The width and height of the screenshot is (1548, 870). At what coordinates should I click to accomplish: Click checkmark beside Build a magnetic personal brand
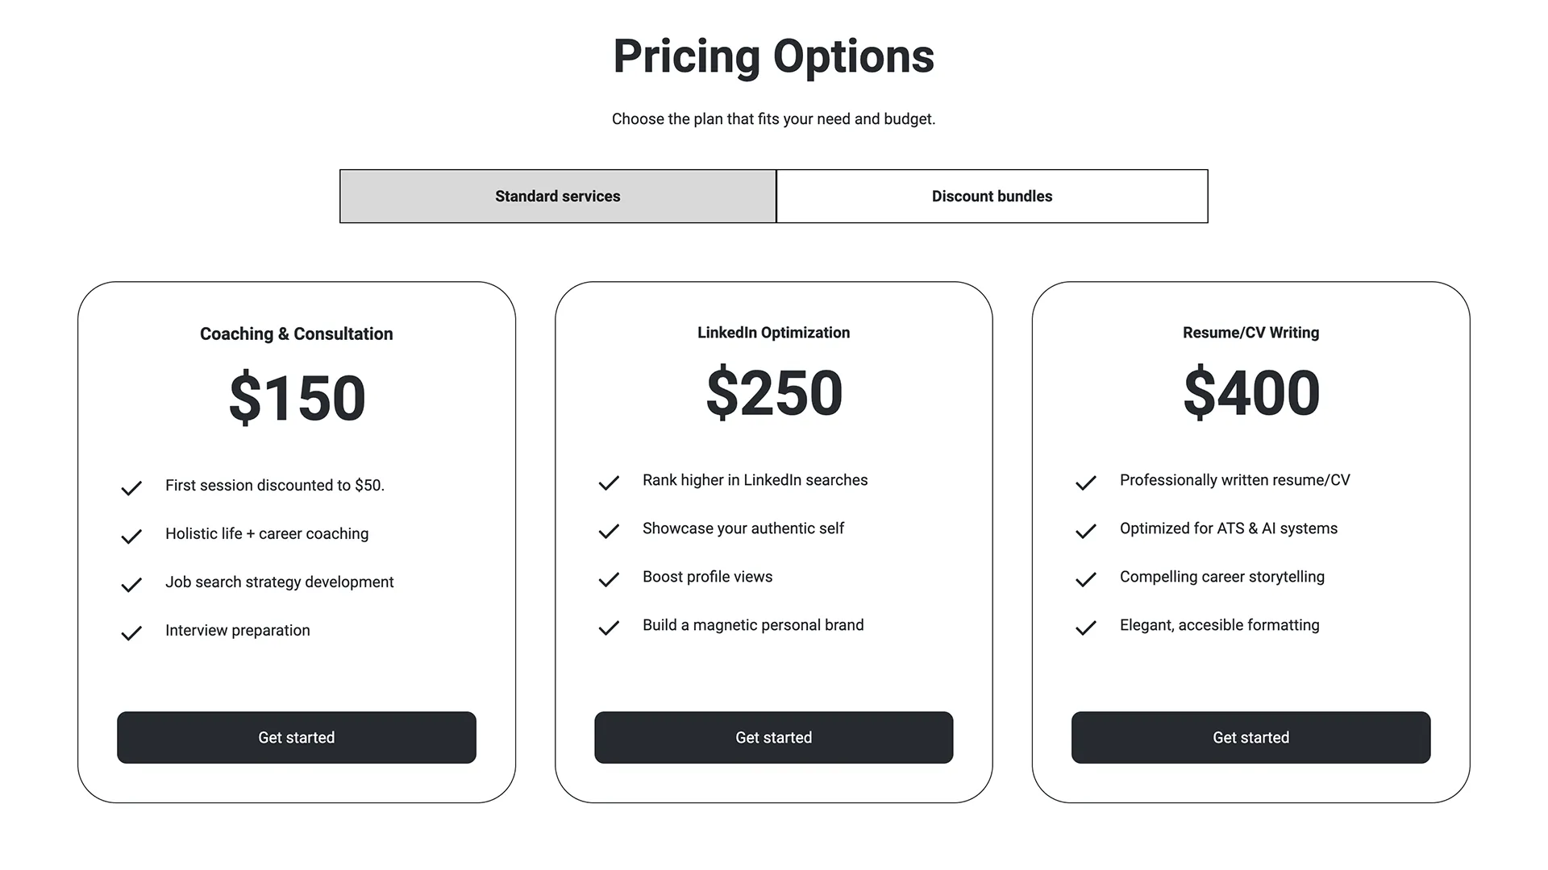(609, 628)
